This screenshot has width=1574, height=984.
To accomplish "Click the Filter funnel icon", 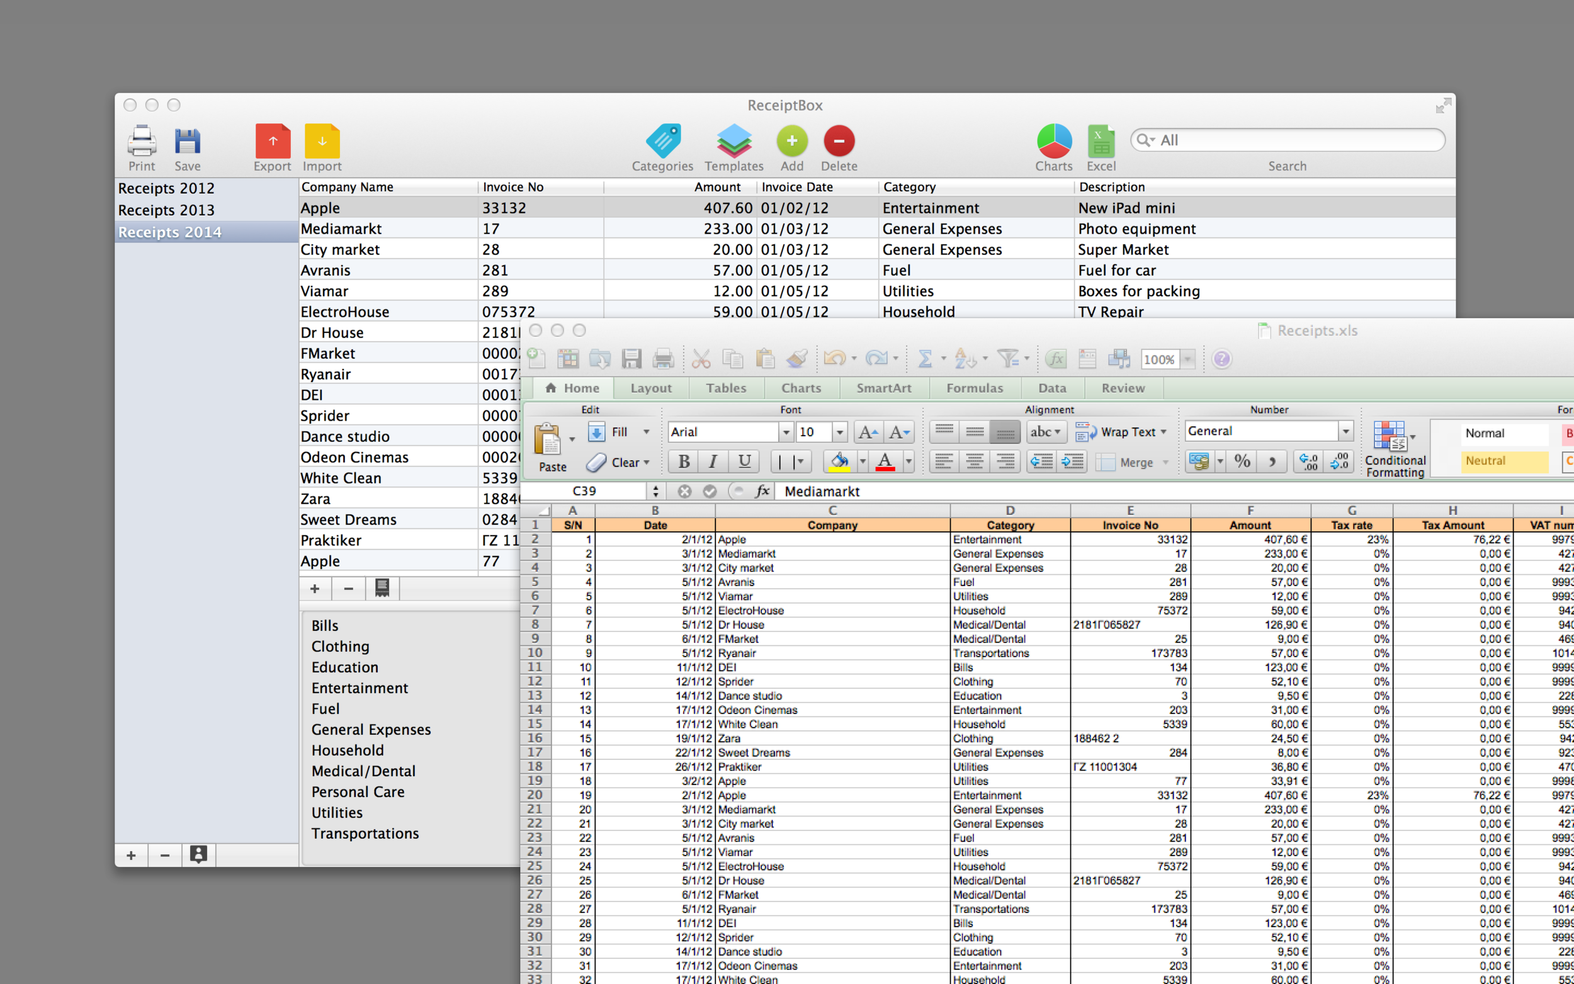I will click(1008, 358).
